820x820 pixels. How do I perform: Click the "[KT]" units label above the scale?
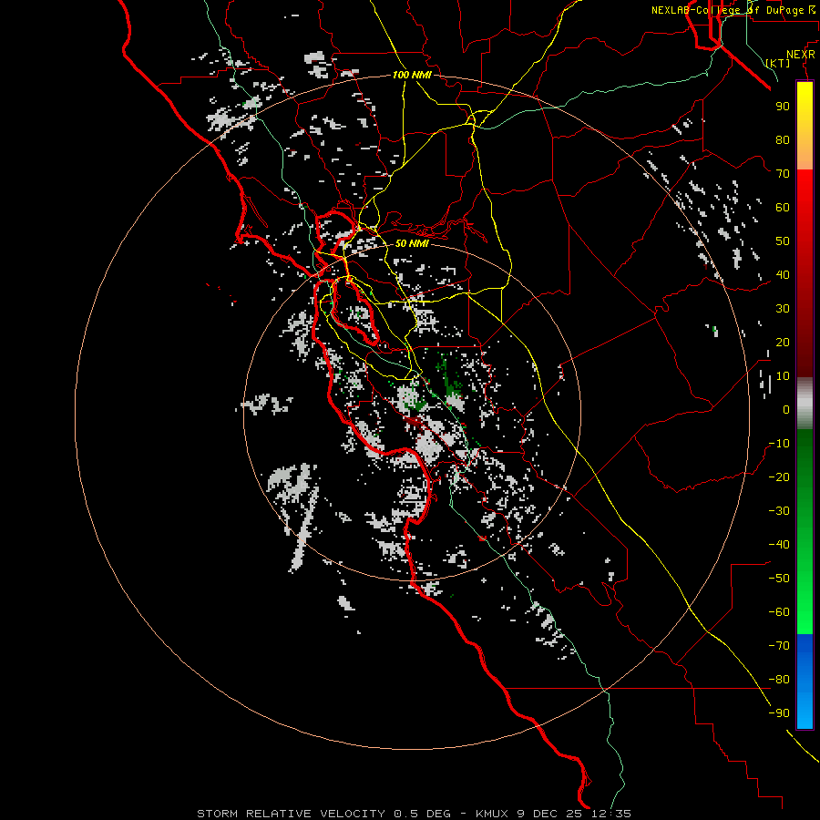click(778, 63)
